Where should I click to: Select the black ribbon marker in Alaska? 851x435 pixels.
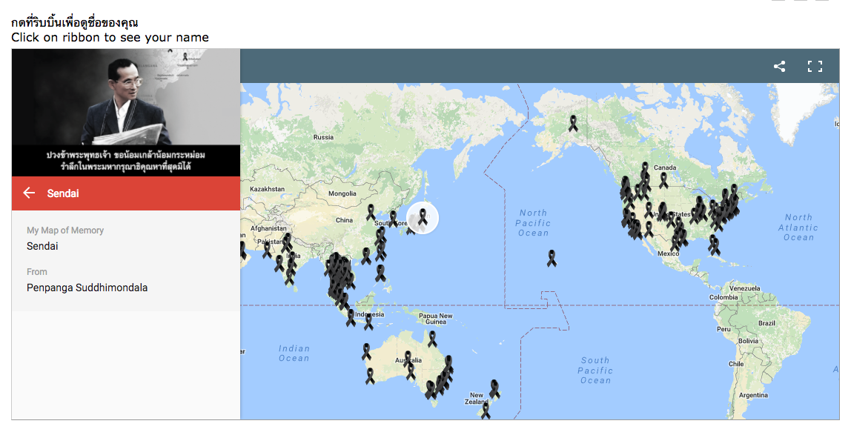click(x=573, y=123)
